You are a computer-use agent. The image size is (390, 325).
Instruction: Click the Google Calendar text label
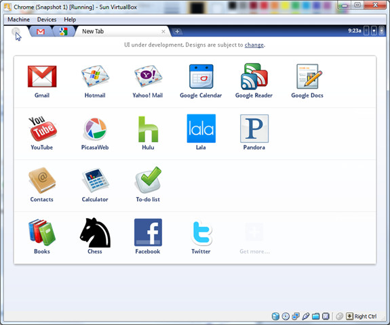tap(201, 95)
